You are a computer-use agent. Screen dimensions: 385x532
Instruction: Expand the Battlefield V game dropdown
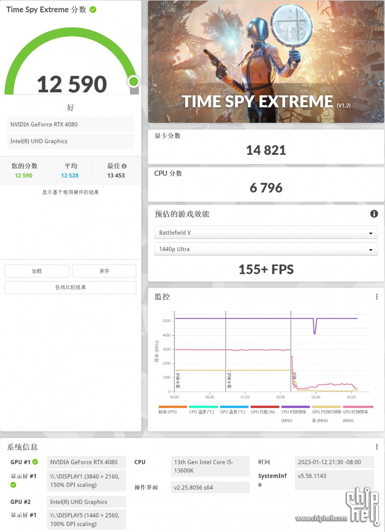click(x=266, y=233)
